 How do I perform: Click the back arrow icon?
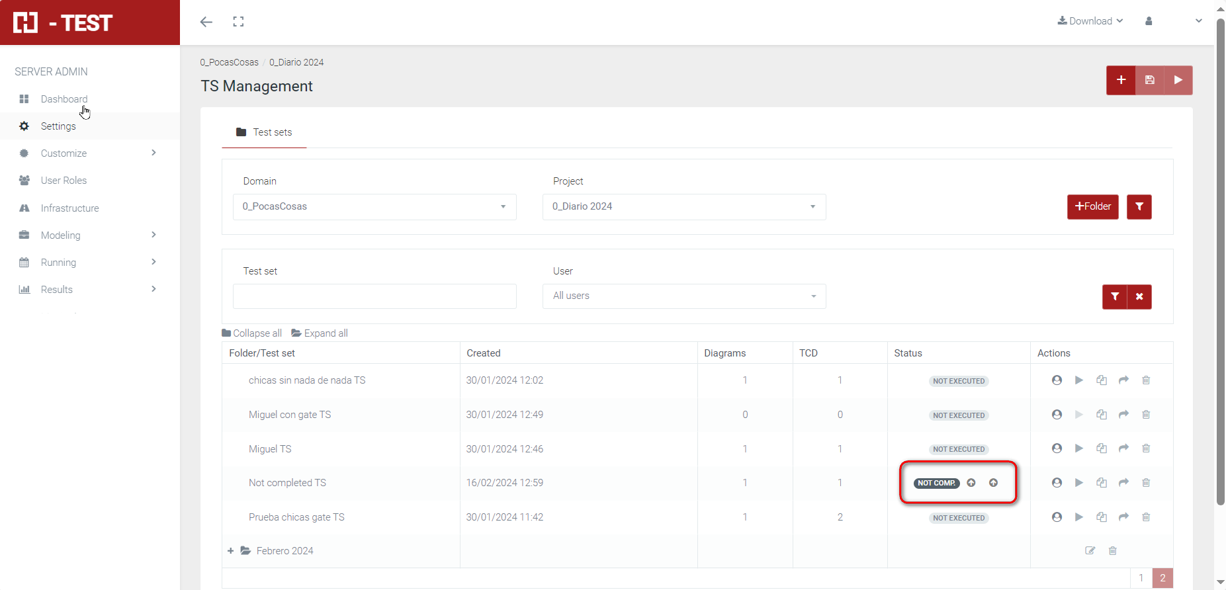(206, 22)
